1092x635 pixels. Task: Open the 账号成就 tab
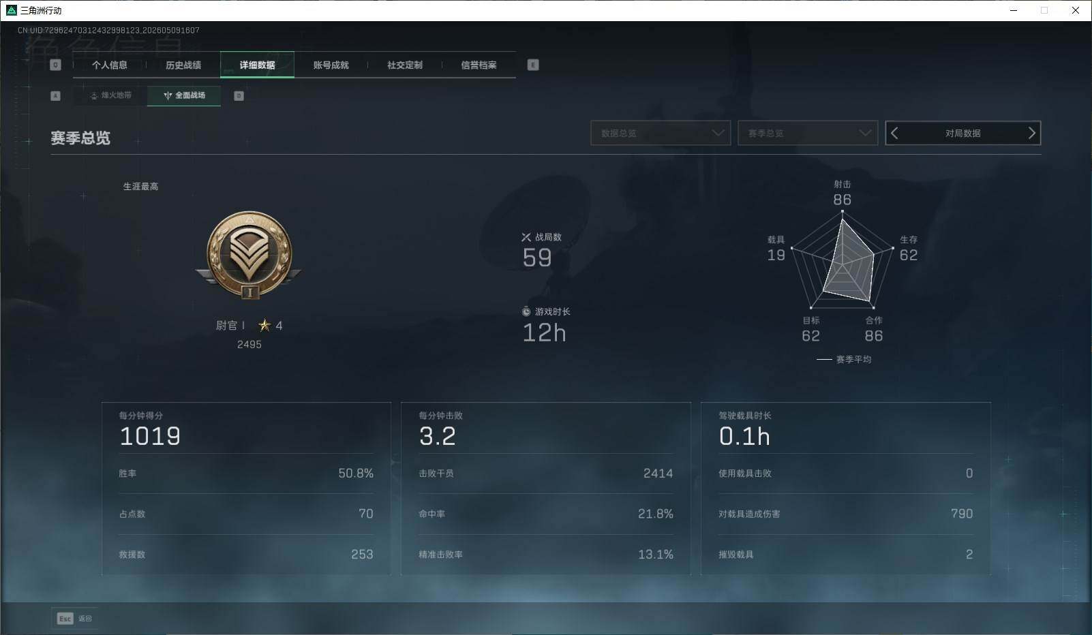click(x=331, y=65)
